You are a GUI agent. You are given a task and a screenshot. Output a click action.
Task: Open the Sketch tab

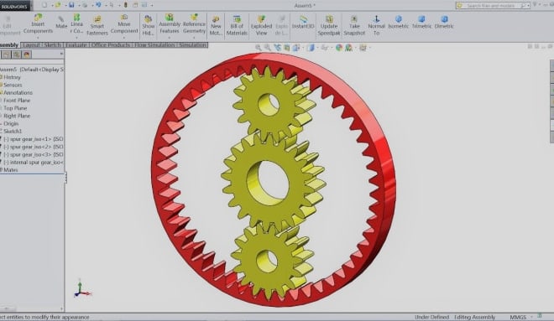point(53,45)
